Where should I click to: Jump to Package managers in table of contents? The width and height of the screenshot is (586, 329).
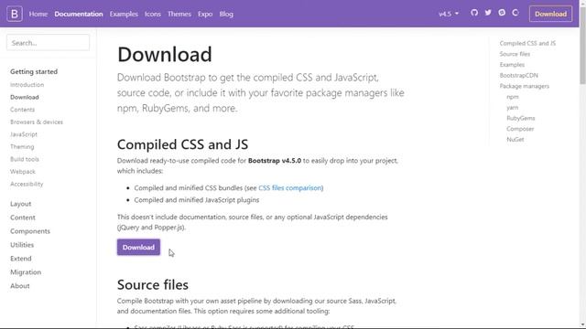(525, 86)
